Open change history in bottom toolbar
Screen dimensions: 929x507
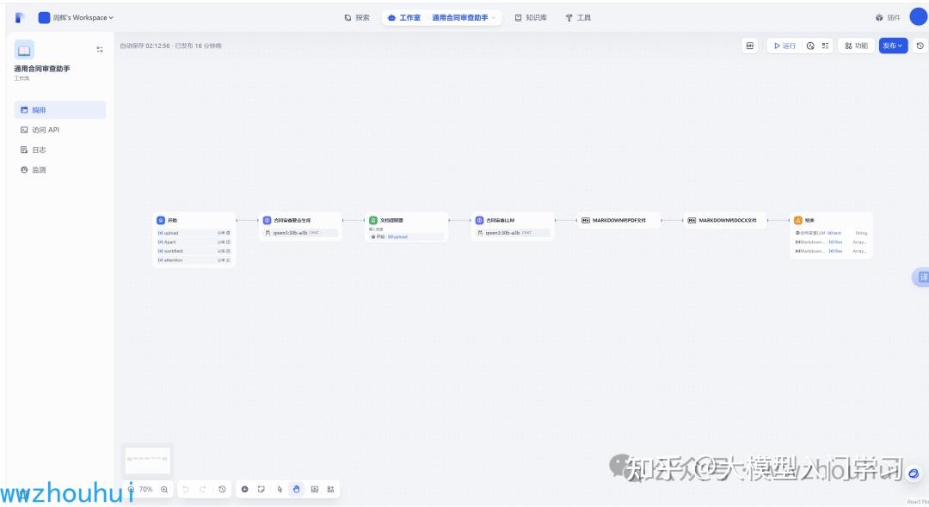[x=222, y=489]
